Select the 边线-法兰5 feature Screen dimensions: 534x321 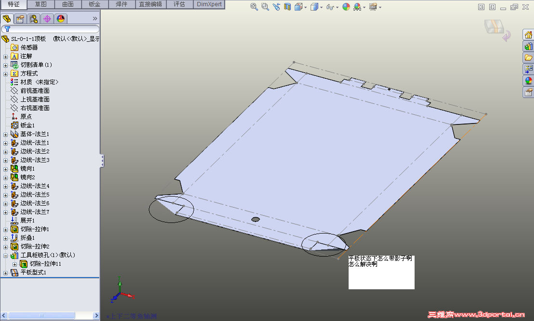click(35, 195)
